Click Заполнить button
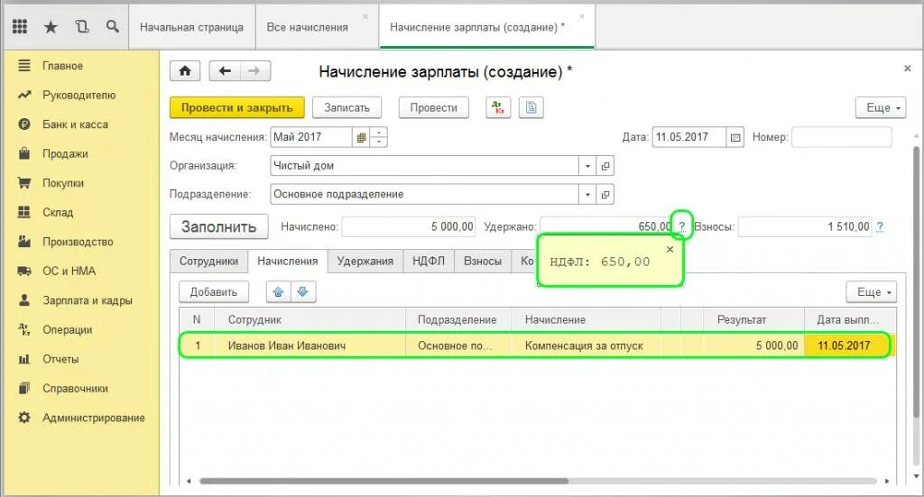Screen dimensions: 924x497 click(218, 226)
